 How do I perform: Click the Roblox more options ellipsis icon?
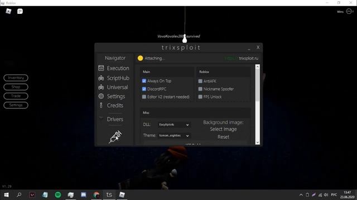349,11
